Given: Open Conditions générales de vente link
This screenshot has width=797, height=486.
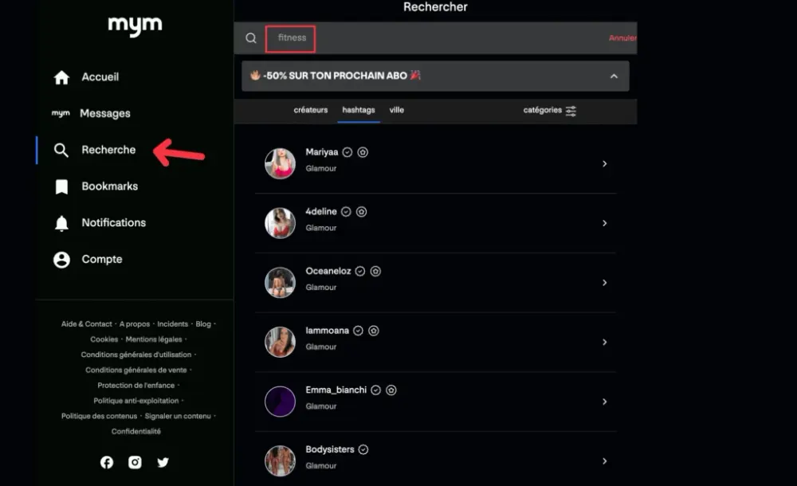Looking at the screenshot, I should tap(136, 370).
